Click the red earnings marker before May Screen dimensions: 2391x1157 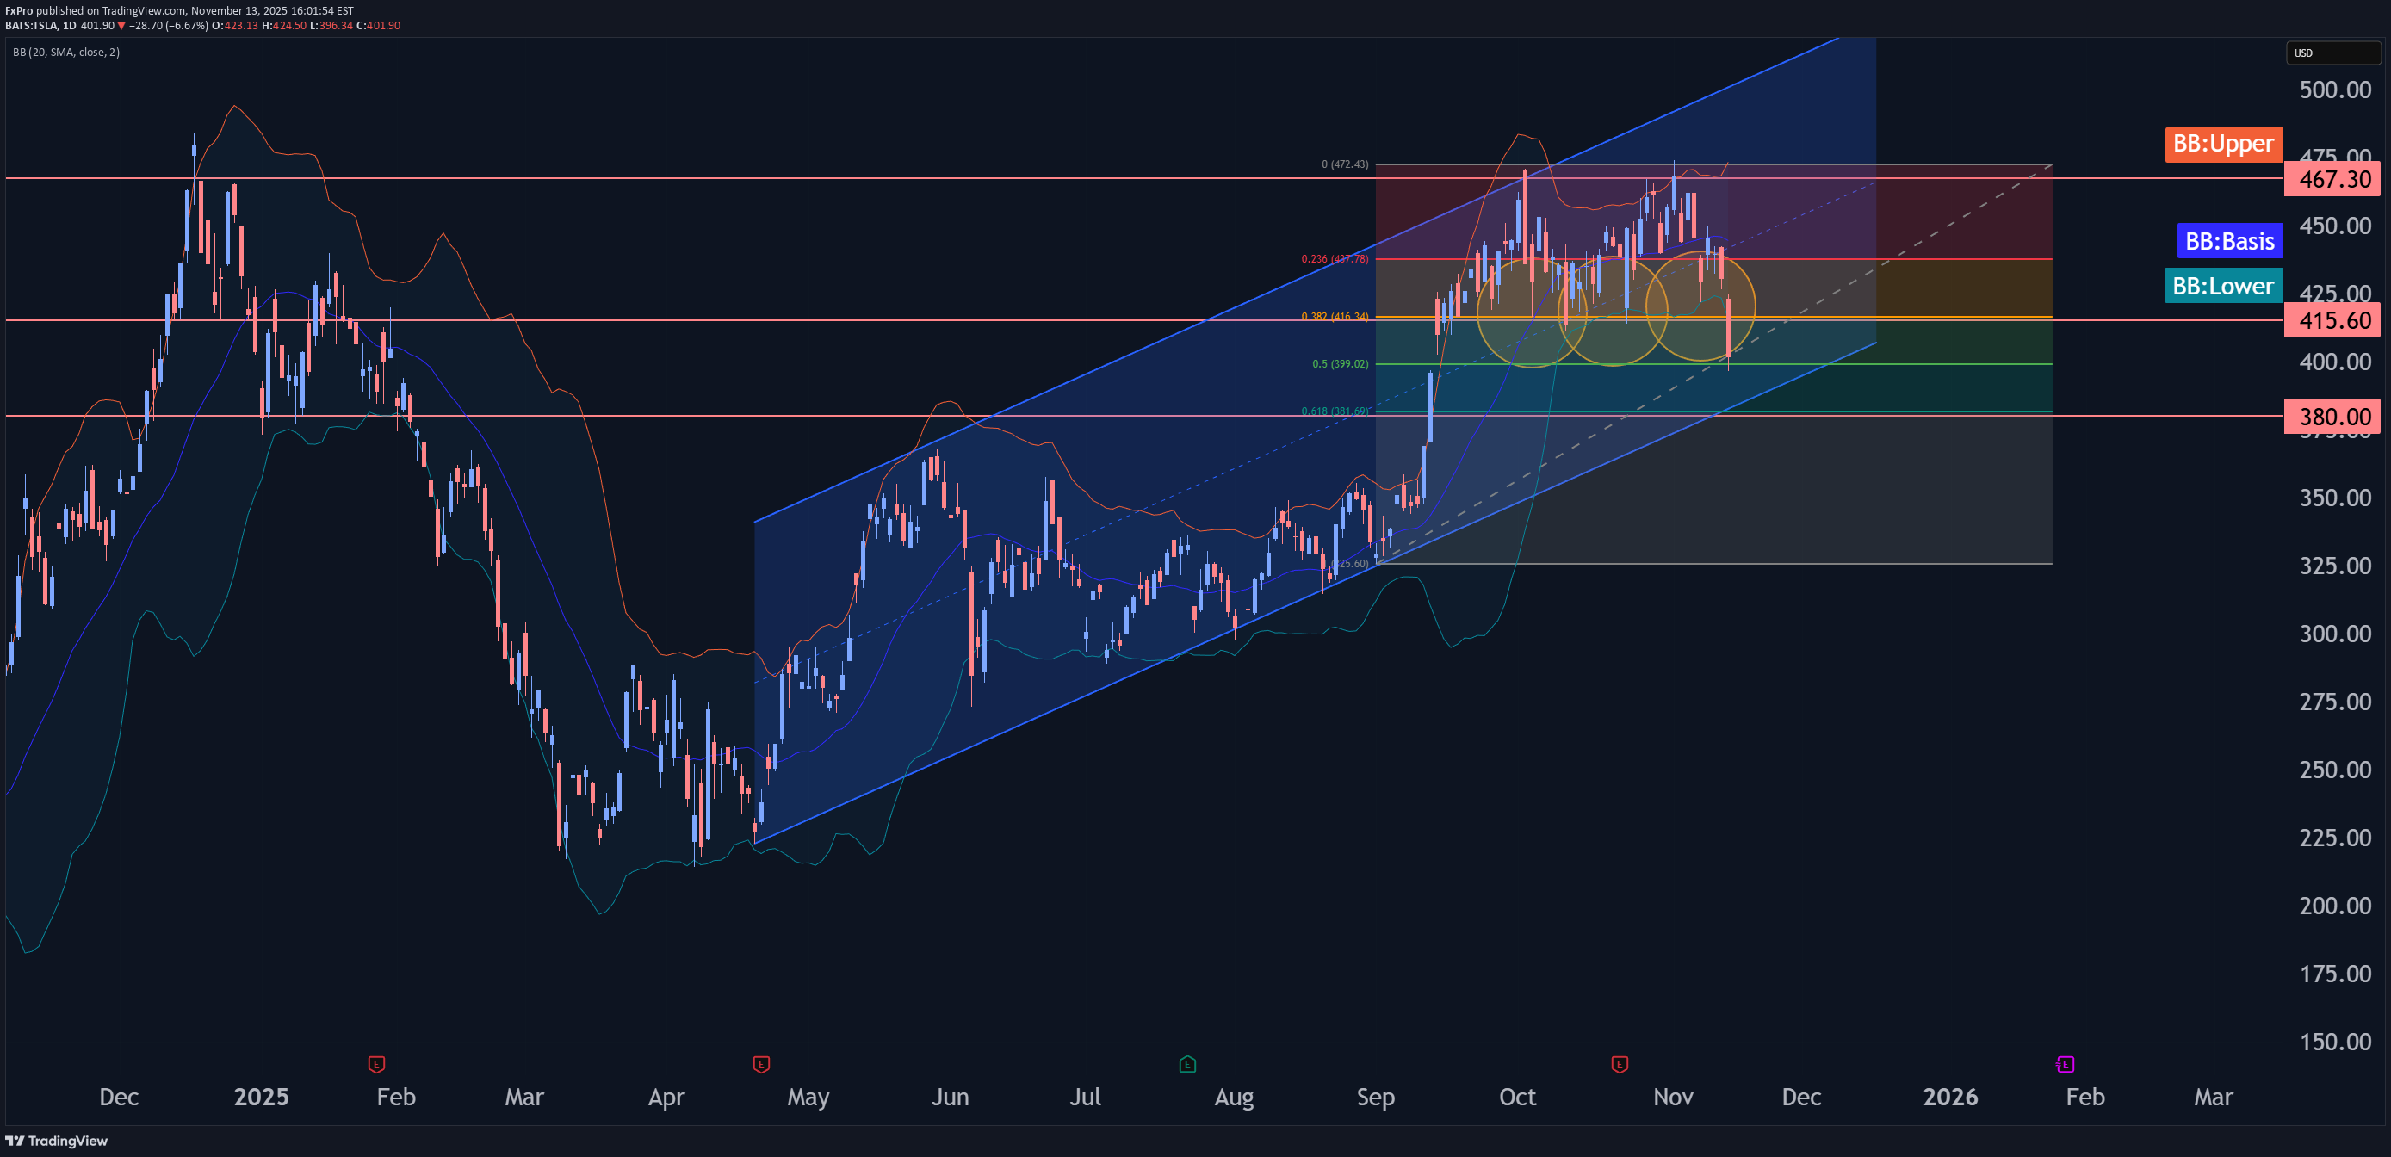click(761, 1064)
